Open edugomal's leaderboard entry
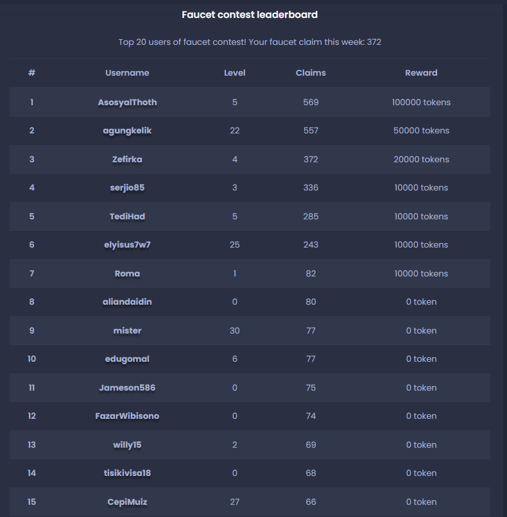 pos(127,359)
